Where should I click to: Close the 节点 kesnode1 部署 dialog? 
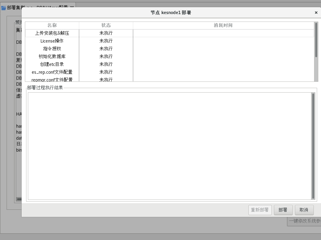click(x=316, y=13)
